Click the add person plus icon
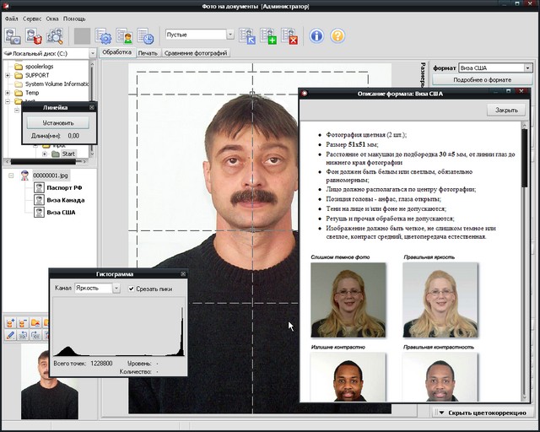The width and height of the screenshot is (540, 432). [x=10, y=323]
